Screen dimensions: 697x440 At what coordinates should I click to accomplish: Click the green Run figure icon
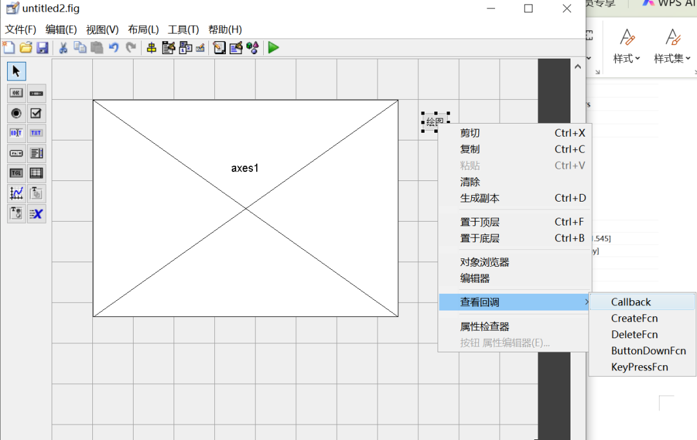tap(274, 48)
